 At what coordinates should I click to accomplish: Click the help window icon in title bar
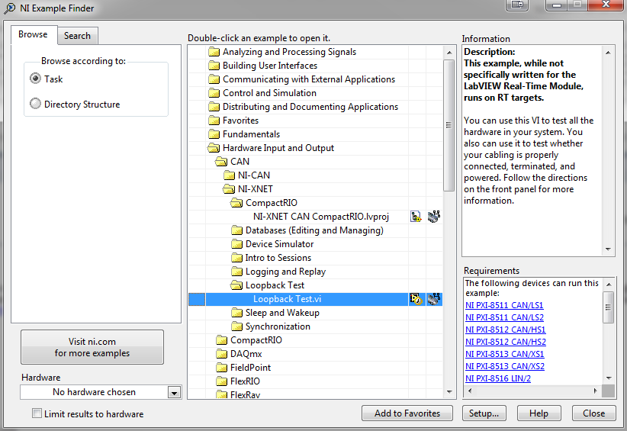pyautogui.click(x=517, y=5)
